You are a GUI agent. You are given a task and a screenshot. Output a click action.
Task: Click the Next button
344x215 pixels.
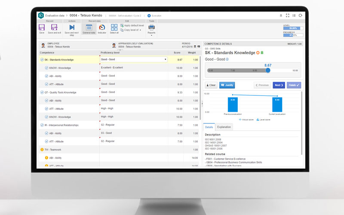coord(279,85)
